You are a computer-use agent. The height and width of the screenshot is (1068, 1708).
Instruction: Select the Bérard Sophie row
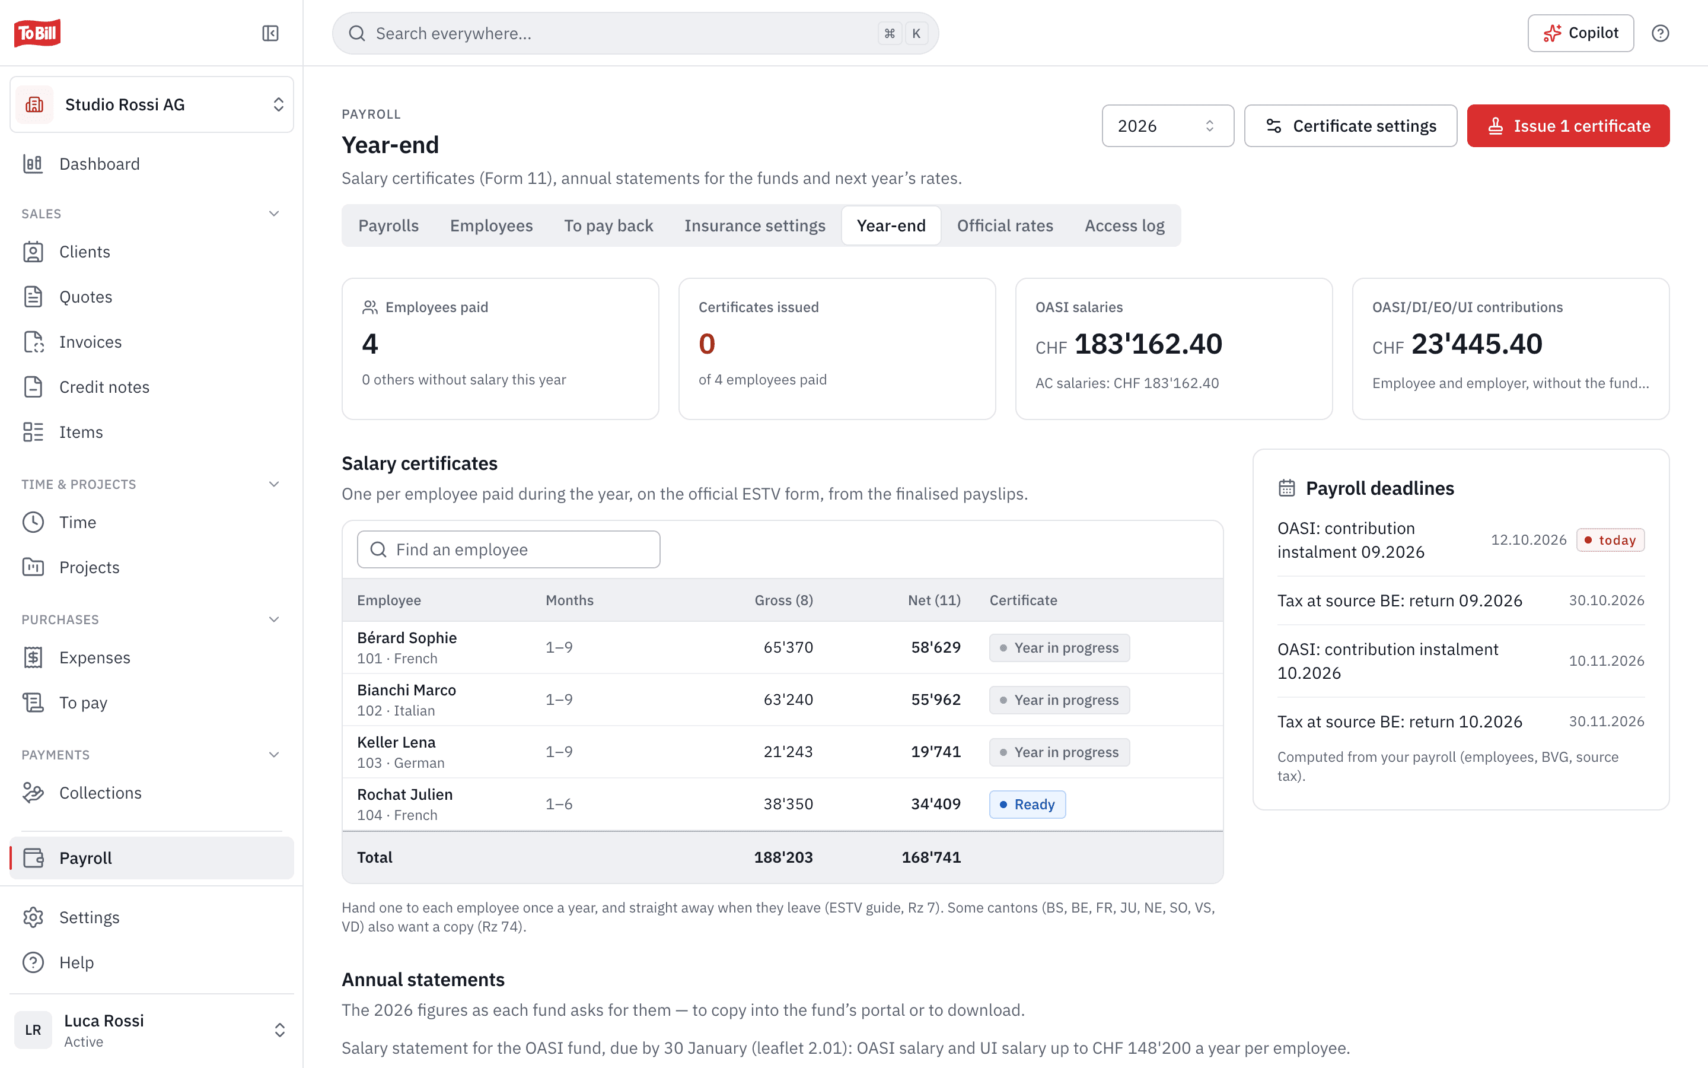pos(782,647)
